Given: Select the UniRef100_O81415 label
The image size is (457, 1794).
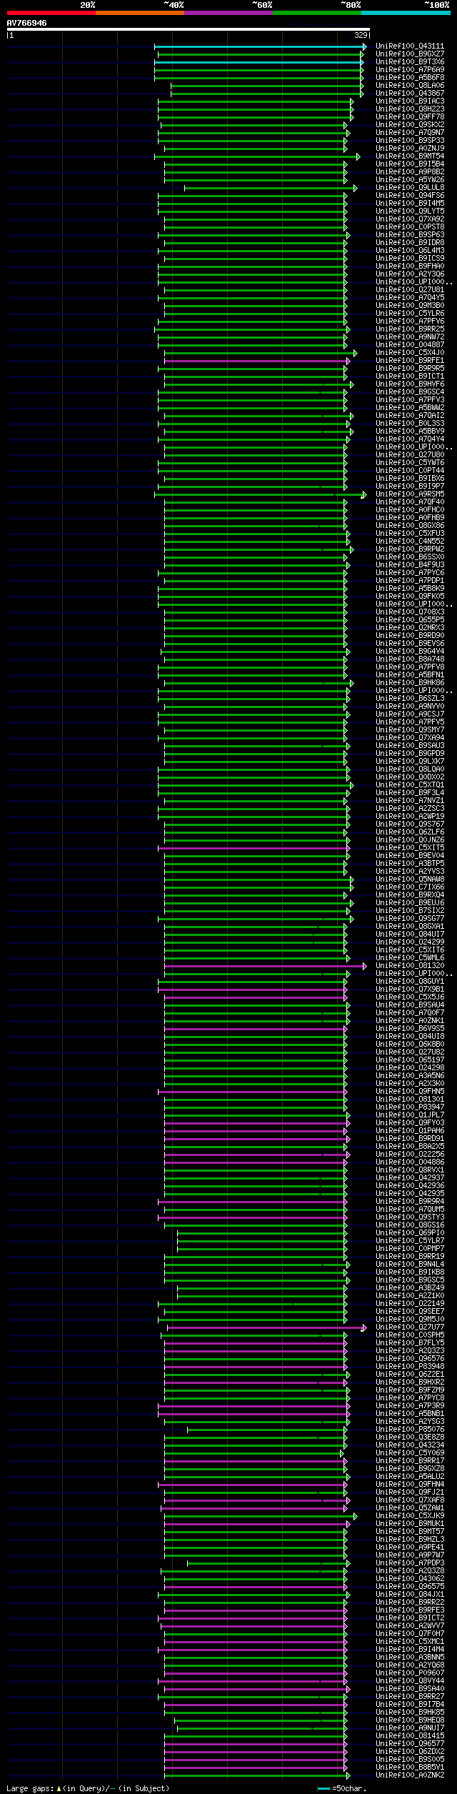Looking at the screenshot, I should [410, 1736].
